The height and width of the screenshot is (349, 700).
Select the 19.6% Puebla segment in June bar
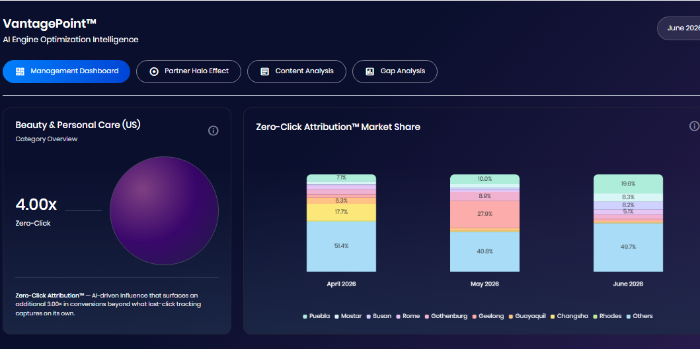tap(628, 183)
